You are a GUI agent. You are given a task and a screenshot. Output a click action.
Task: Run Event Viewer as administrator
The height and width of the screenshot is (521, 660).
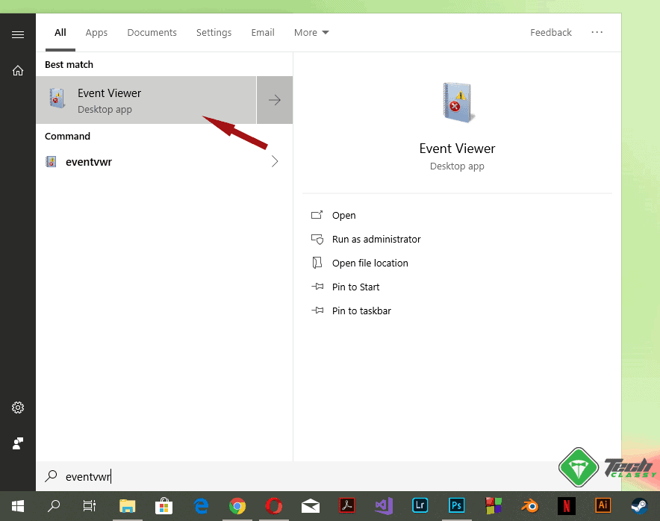[376, 239]
